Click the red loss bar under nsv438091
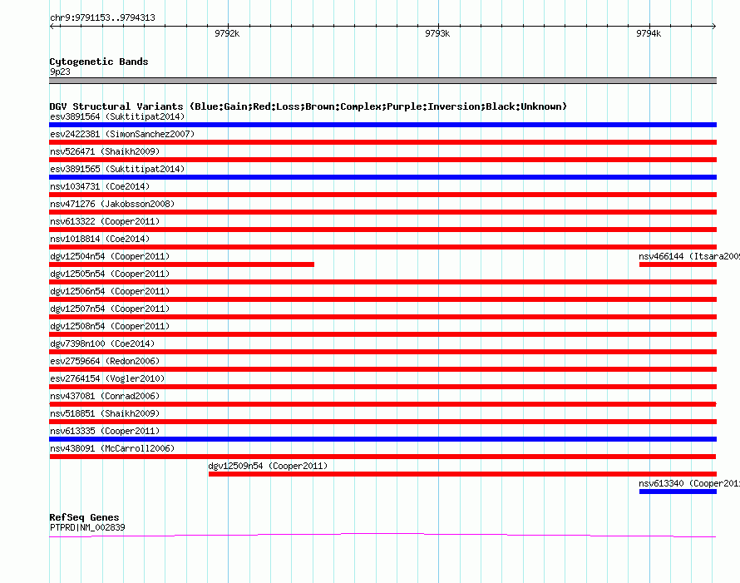 [x=382, y=457]
